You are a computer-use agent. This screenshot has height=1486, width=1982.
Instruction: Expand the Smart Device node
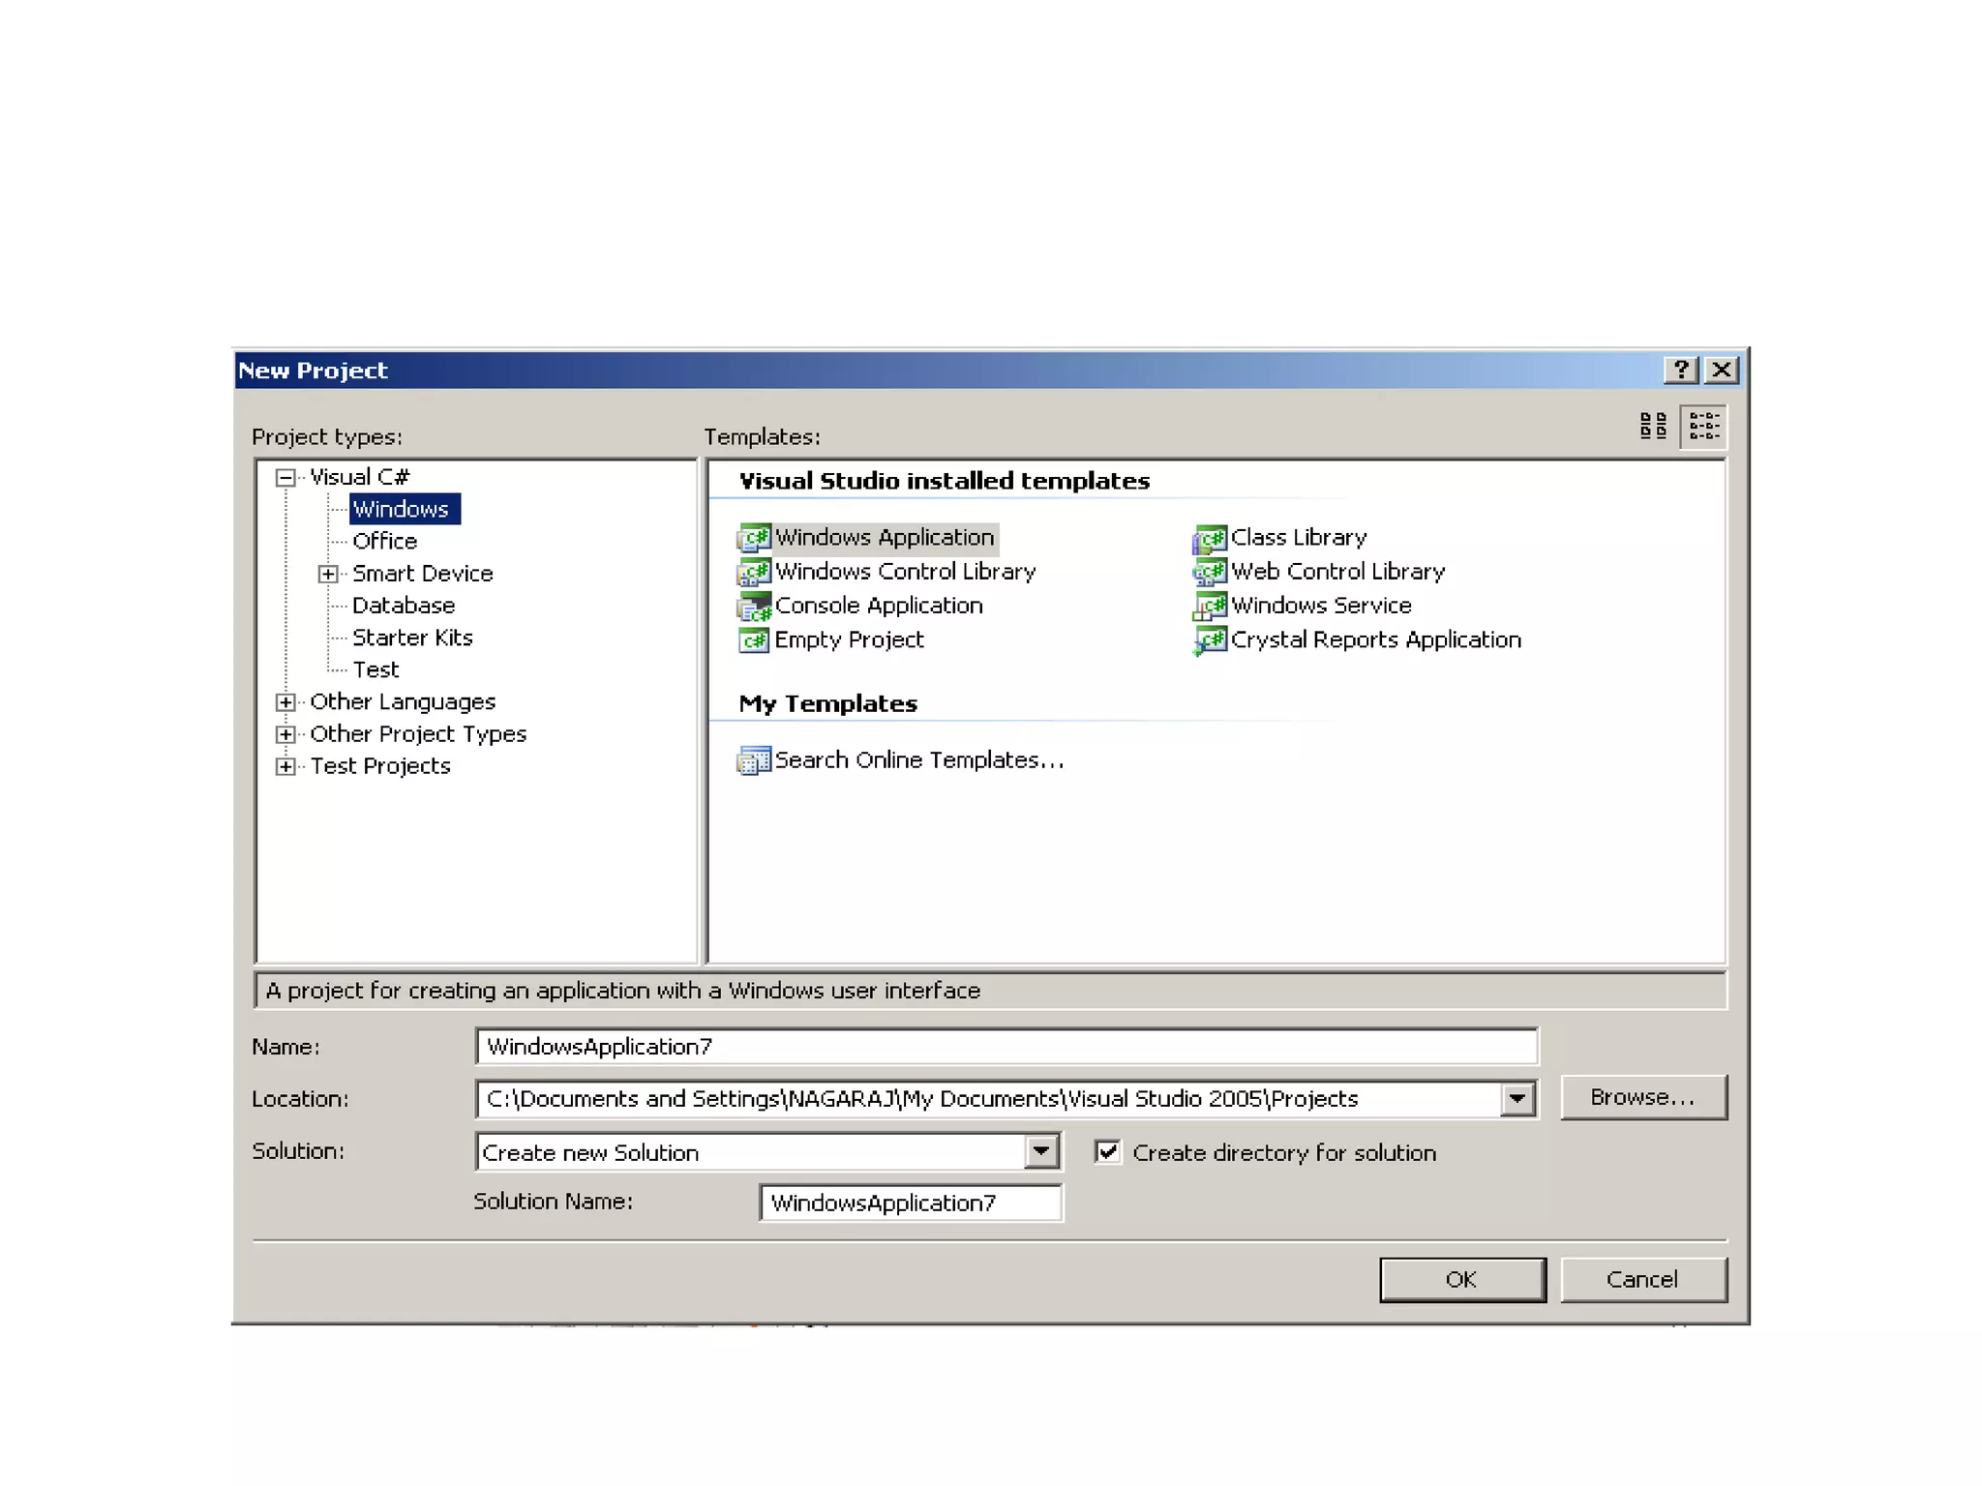(x=328, y=574)
